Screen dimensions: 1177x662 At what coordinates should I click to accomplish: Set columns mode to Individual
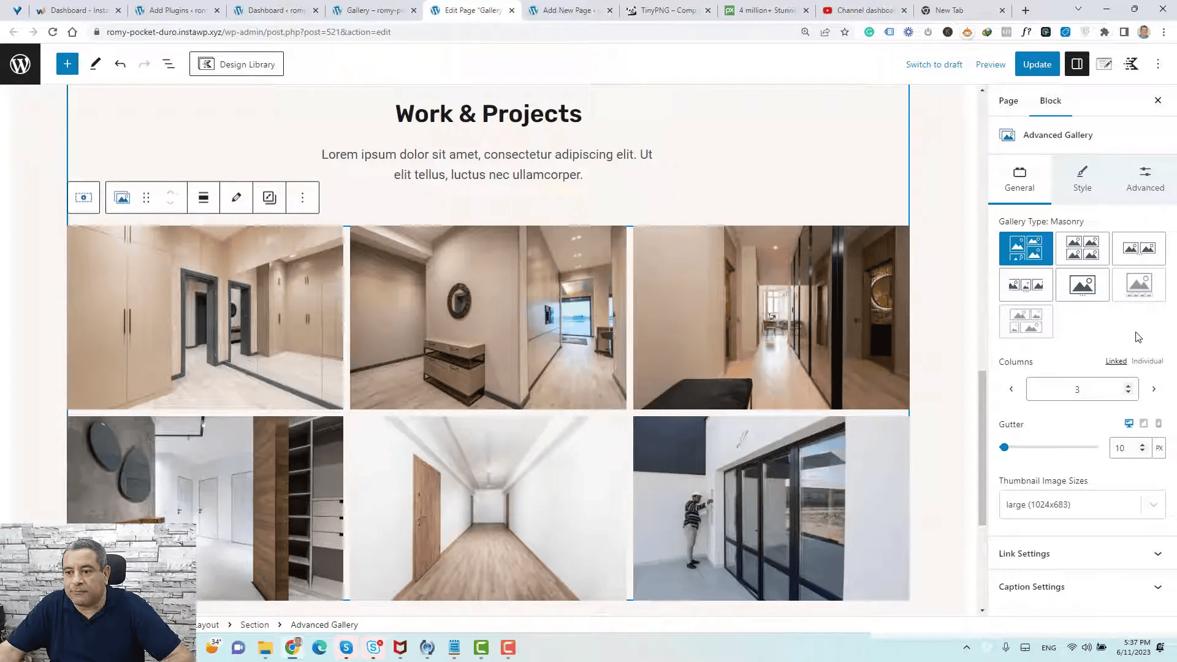1147,361
